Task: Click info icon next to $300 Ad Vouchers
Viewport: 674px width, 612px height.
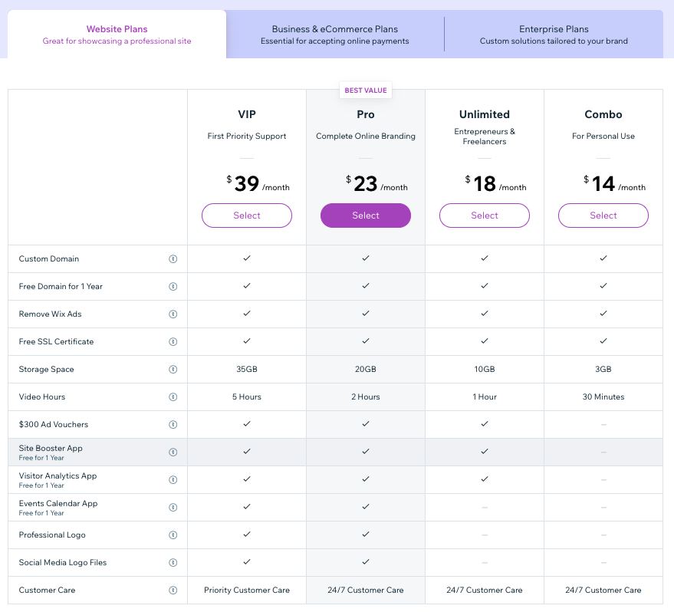Action: click(x=173, y=425)
